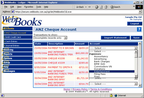Open the Terms & Conditions link
The height and width of the screenshot is (98, 144).
[x=101, y=89]
